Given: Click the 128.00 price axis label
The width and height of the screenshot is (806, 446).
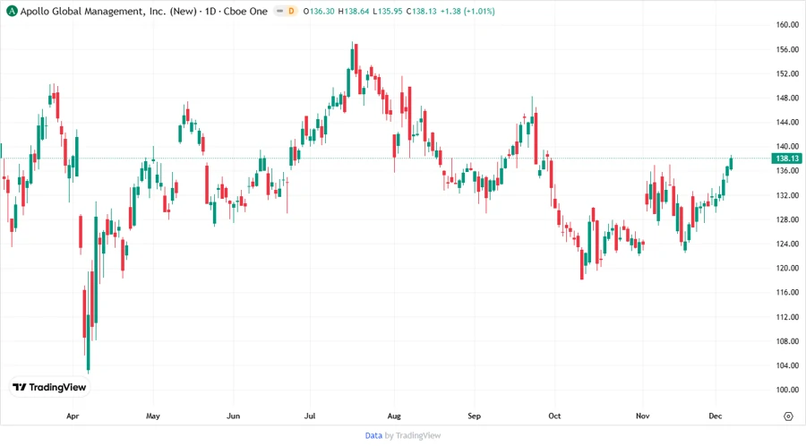Looking at the screenshot, I should 787,219.
